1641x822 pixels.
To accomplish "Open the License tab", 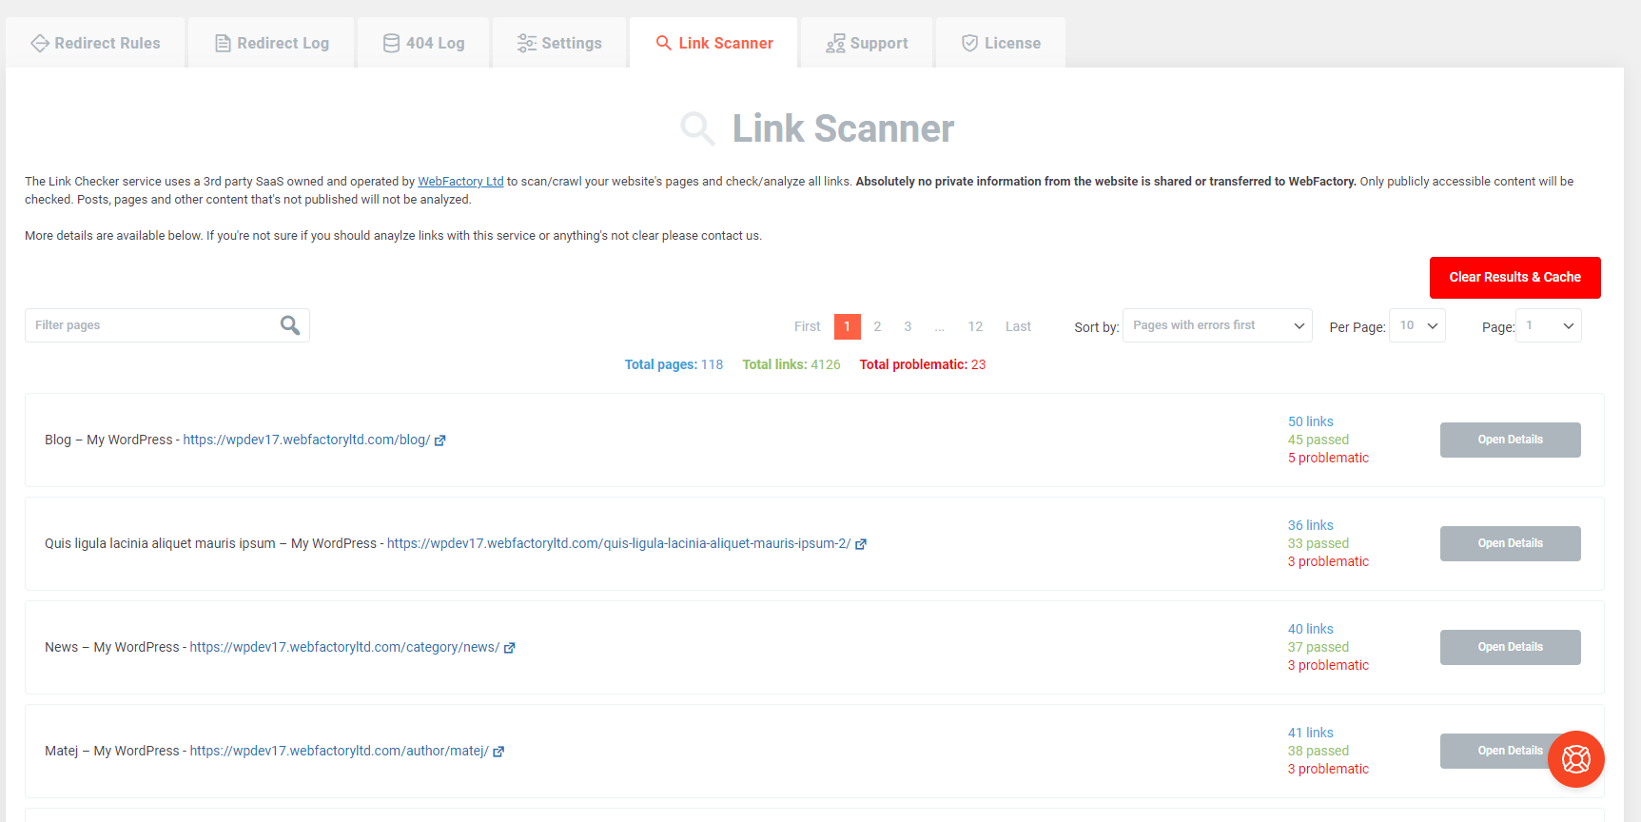I will [x=1001, y=44].
